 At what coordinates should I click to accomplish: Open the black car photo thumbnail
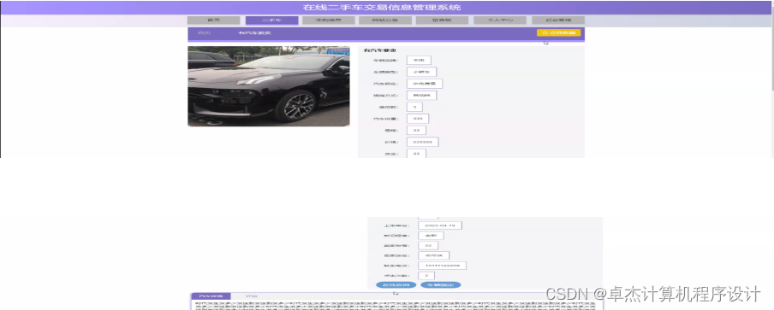click(269, 86)
